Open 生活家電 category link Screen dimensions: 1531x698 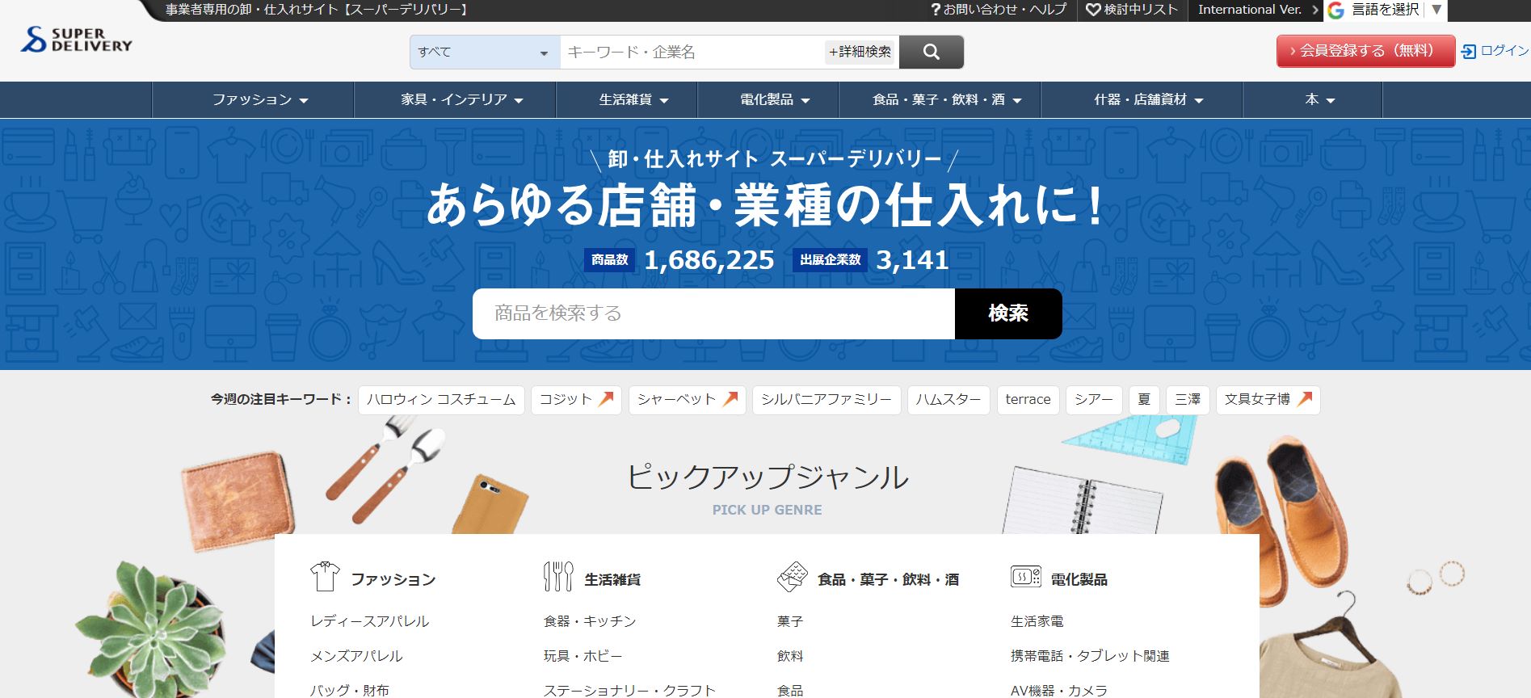click(1037, 621)
